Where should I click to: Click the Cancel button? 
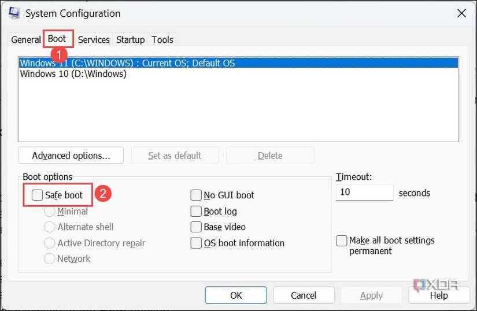(304, 295)
